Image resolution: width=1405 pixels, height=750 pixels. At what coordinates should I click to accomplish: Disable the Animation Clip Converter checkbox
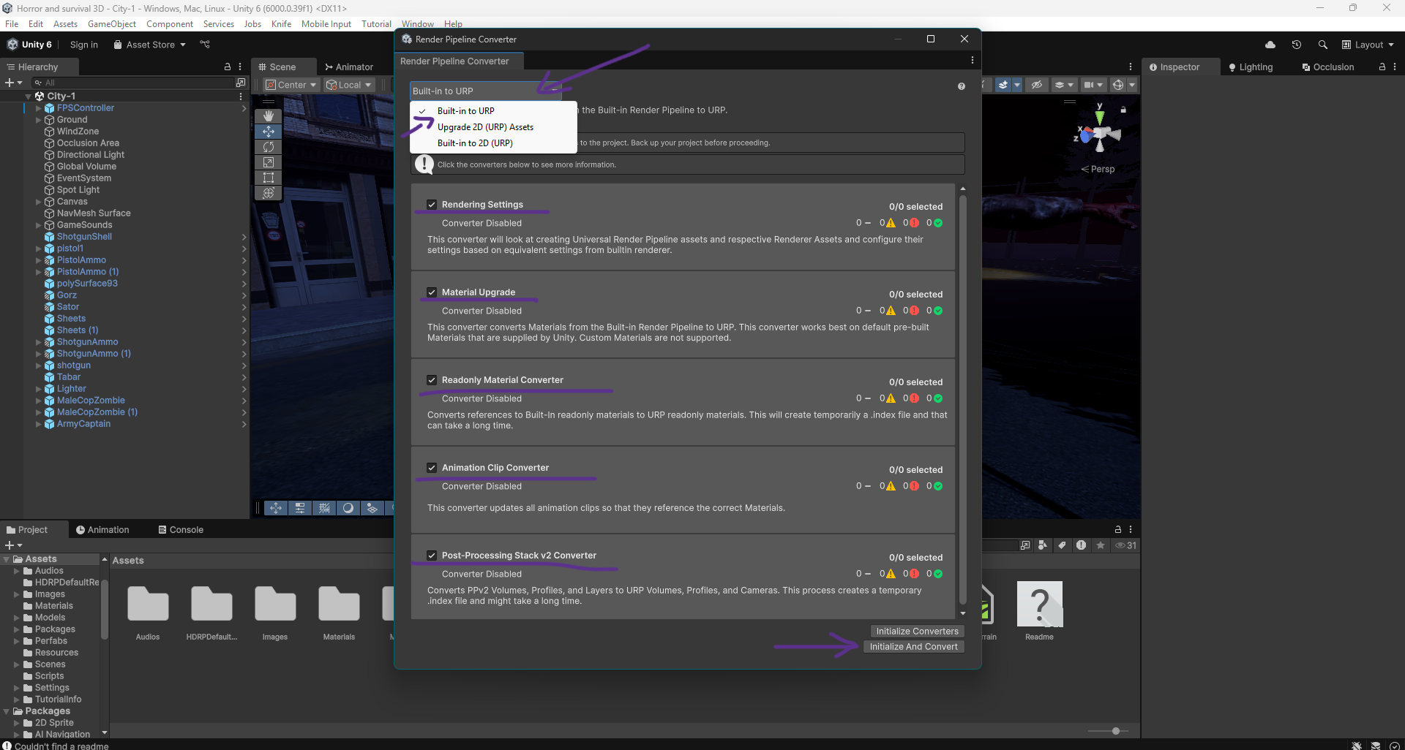tap(432, 468)
